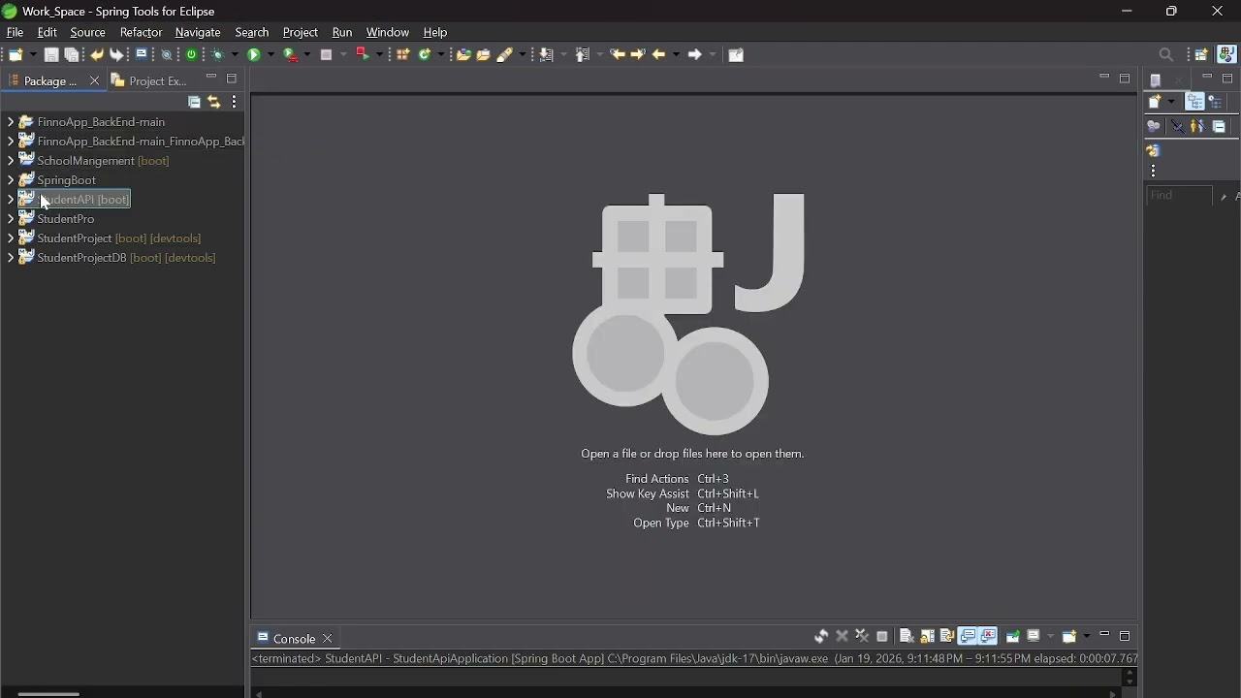1241x698 pixels.
Task: Click the Search flashlight toolbar icon
Action: click(504, 55)
